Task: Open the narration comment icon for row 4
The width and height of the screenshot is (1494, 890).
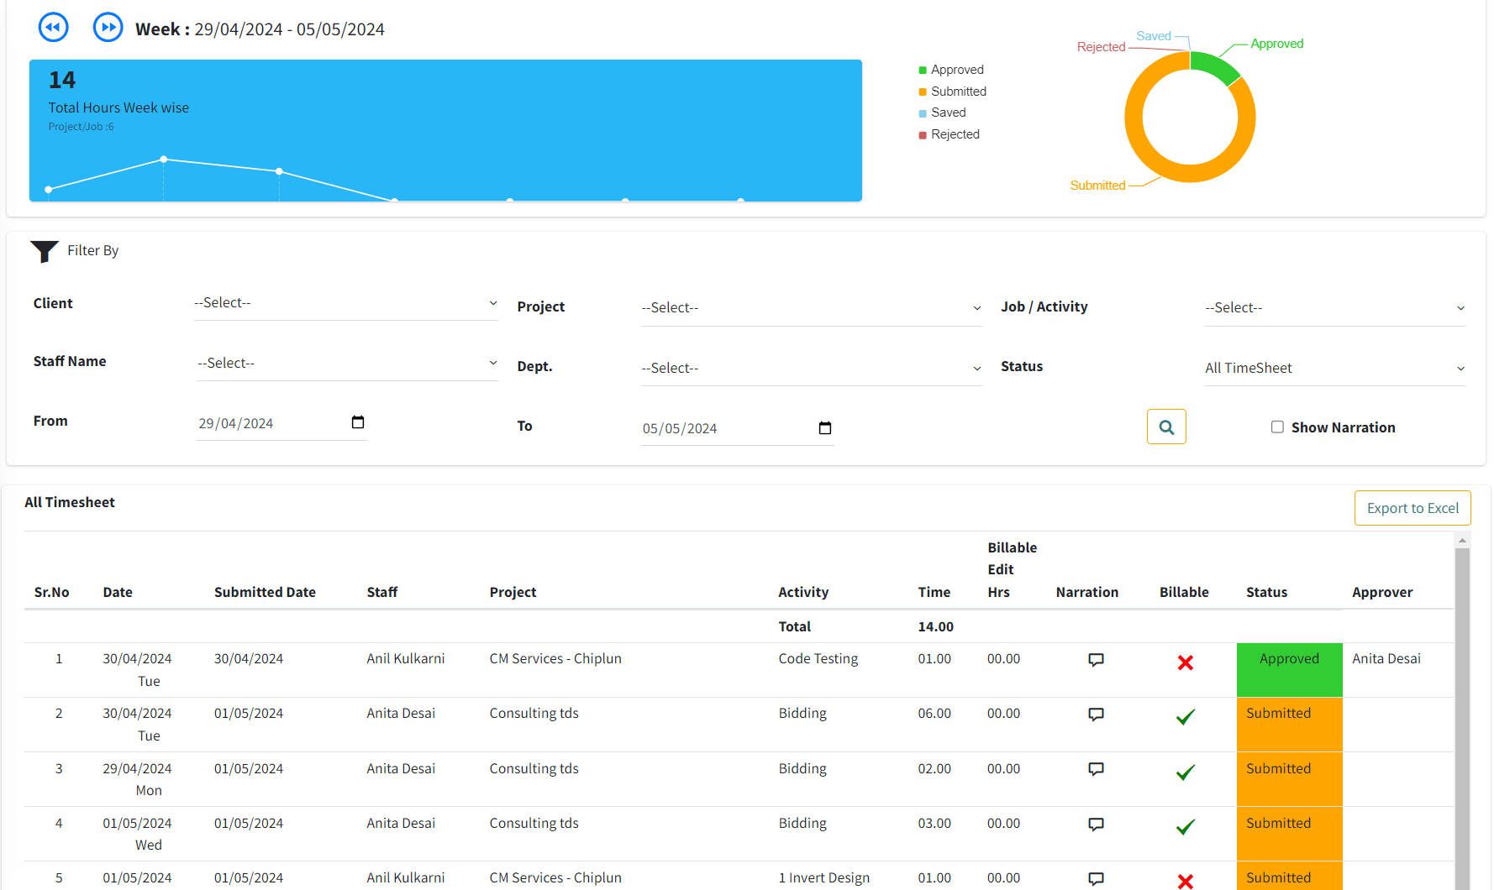Action: (1096, 825)
